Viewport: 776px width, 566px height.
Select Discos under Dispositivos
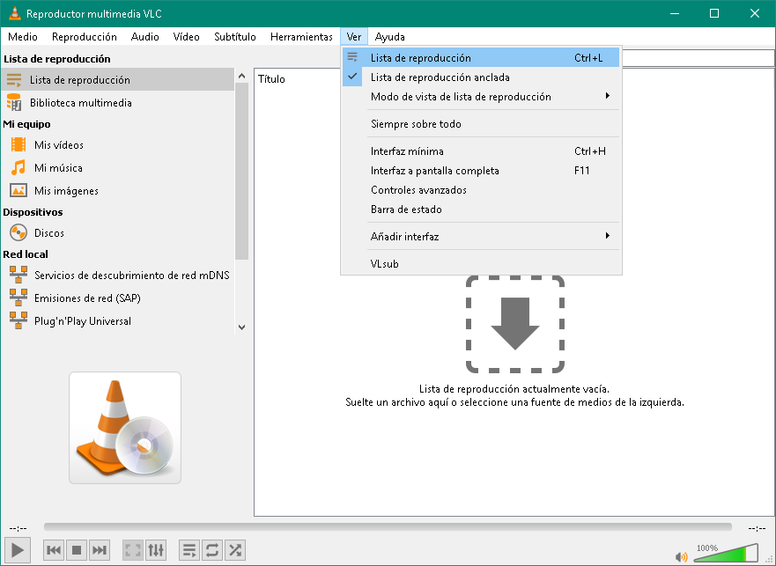click(x=118, y=232)
